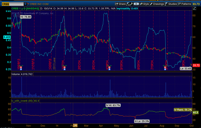Click the 'H: 34.99' high readout
Viewport: 201px width, 128px height.
coord(69,9)
